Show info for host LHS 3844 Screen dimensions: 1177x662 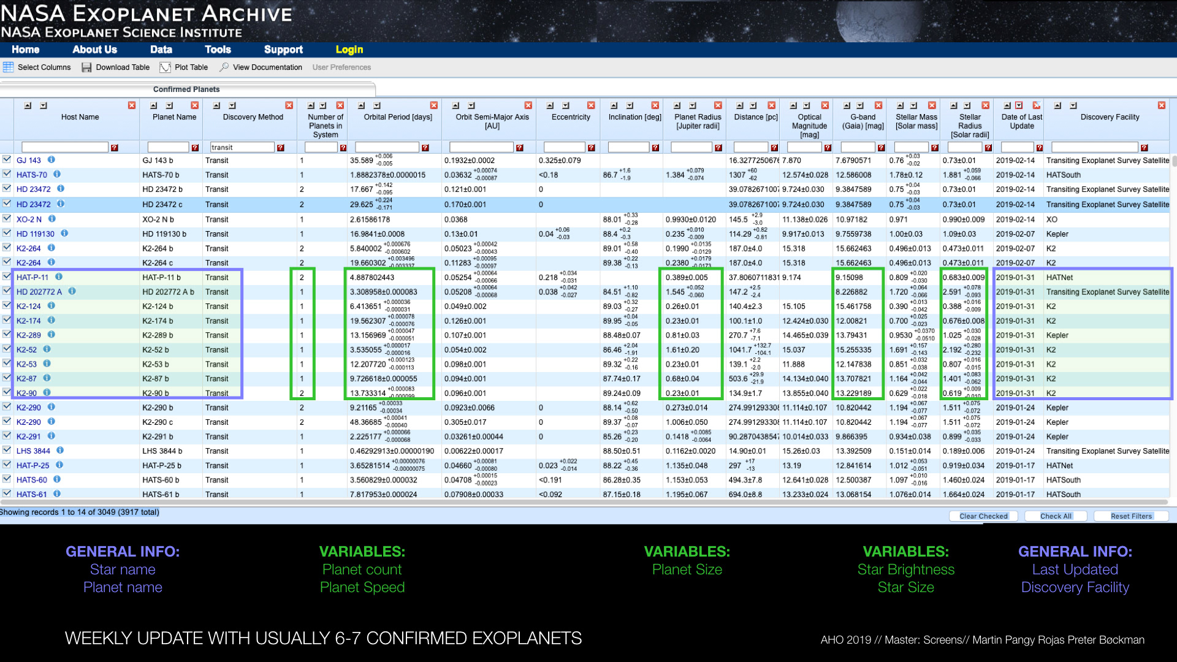60,451
